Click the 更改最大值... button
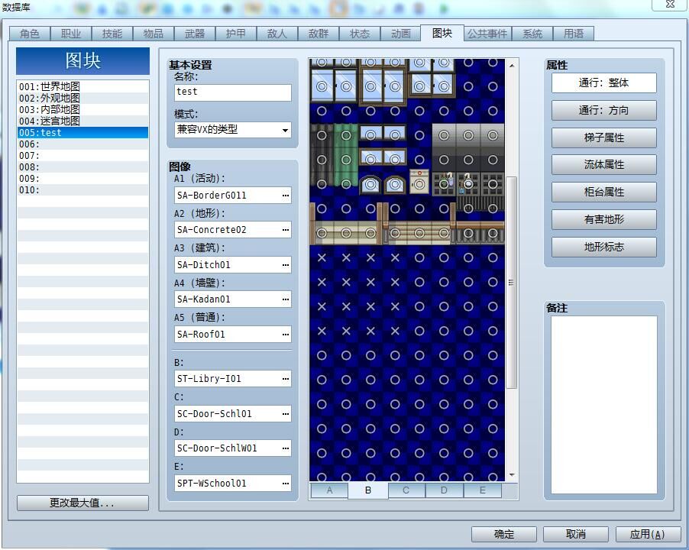 [82, 503]
